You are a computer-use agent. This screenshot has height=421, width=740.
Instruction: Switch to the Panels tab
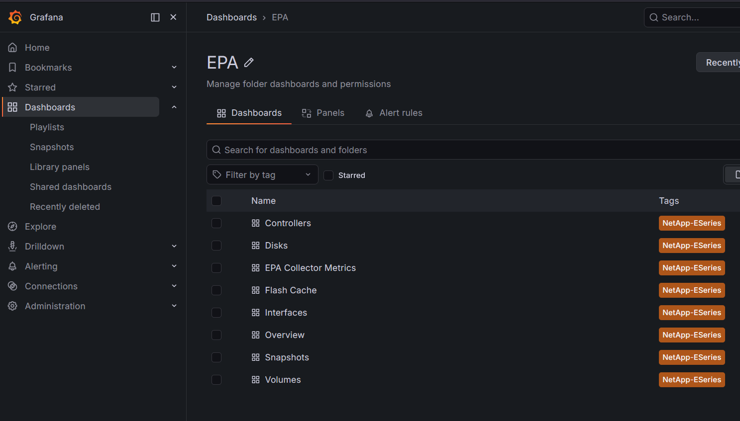[x=323, y=113]
